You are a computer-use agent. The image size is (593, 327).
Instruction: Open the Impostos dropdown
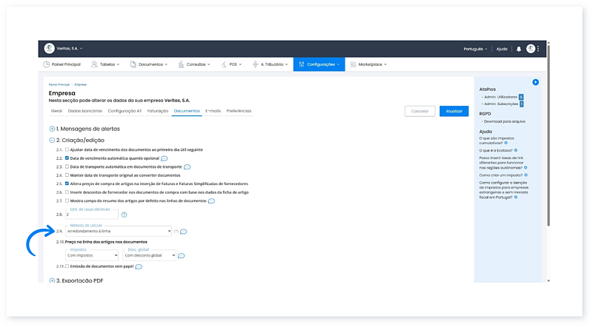[x=91, y=255]
